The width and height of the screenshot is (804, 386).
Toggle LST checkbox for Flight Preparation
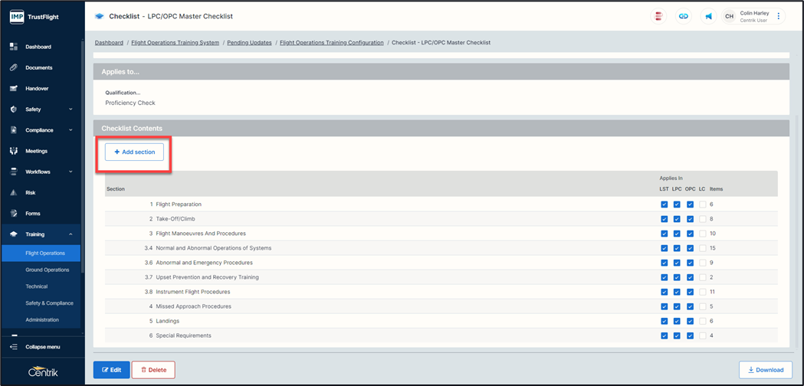665,204
